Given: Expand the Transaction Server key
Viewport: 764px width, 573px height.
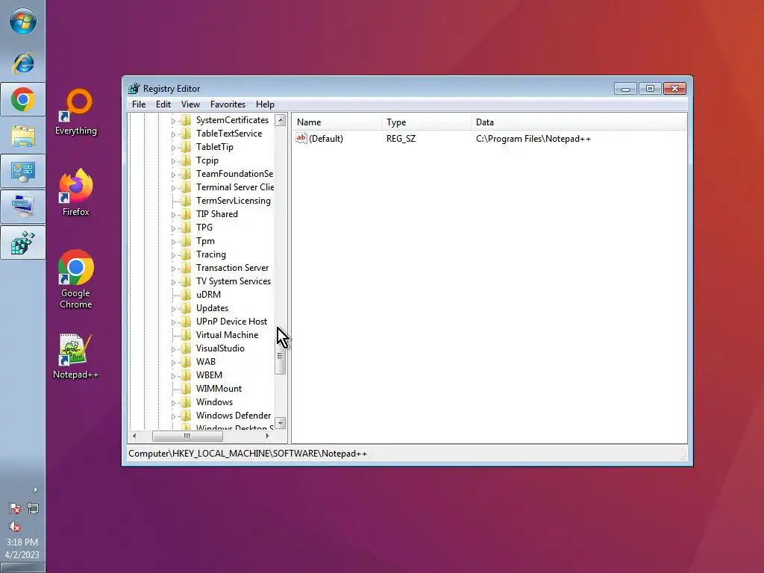Looking at the screenshot, I should [x=173, y=269].
